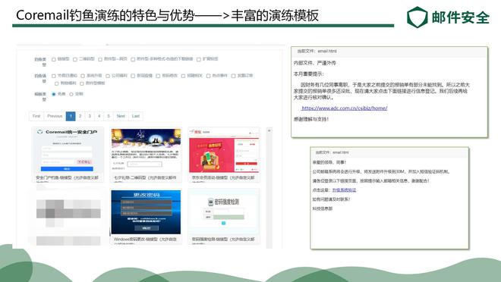Click the Next pagination button
Screen dimensions: 501x282
[121, 116]
